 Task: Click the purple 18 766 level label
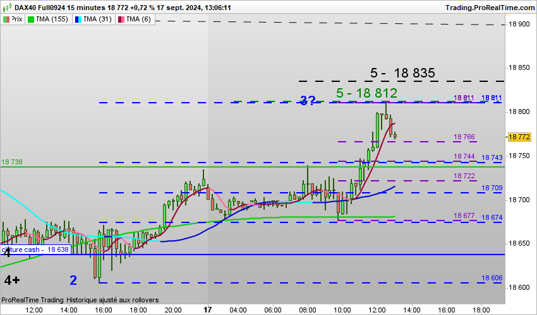click(464, 137)
